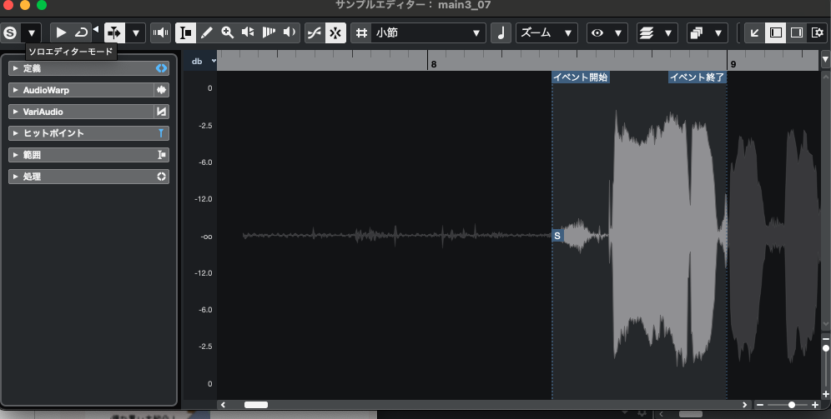Image resolution: width=831 pixels, height=419 pixels.
Task: Open ruler format dropdown at right
Action: (825, 60)
